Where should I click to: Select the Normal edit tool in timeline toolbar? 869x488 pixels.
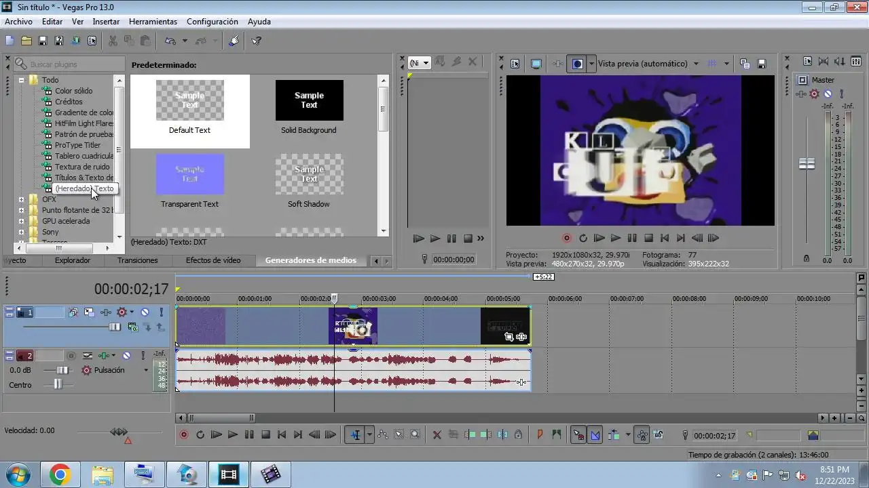pyautogui.click(x=354, y=435)
